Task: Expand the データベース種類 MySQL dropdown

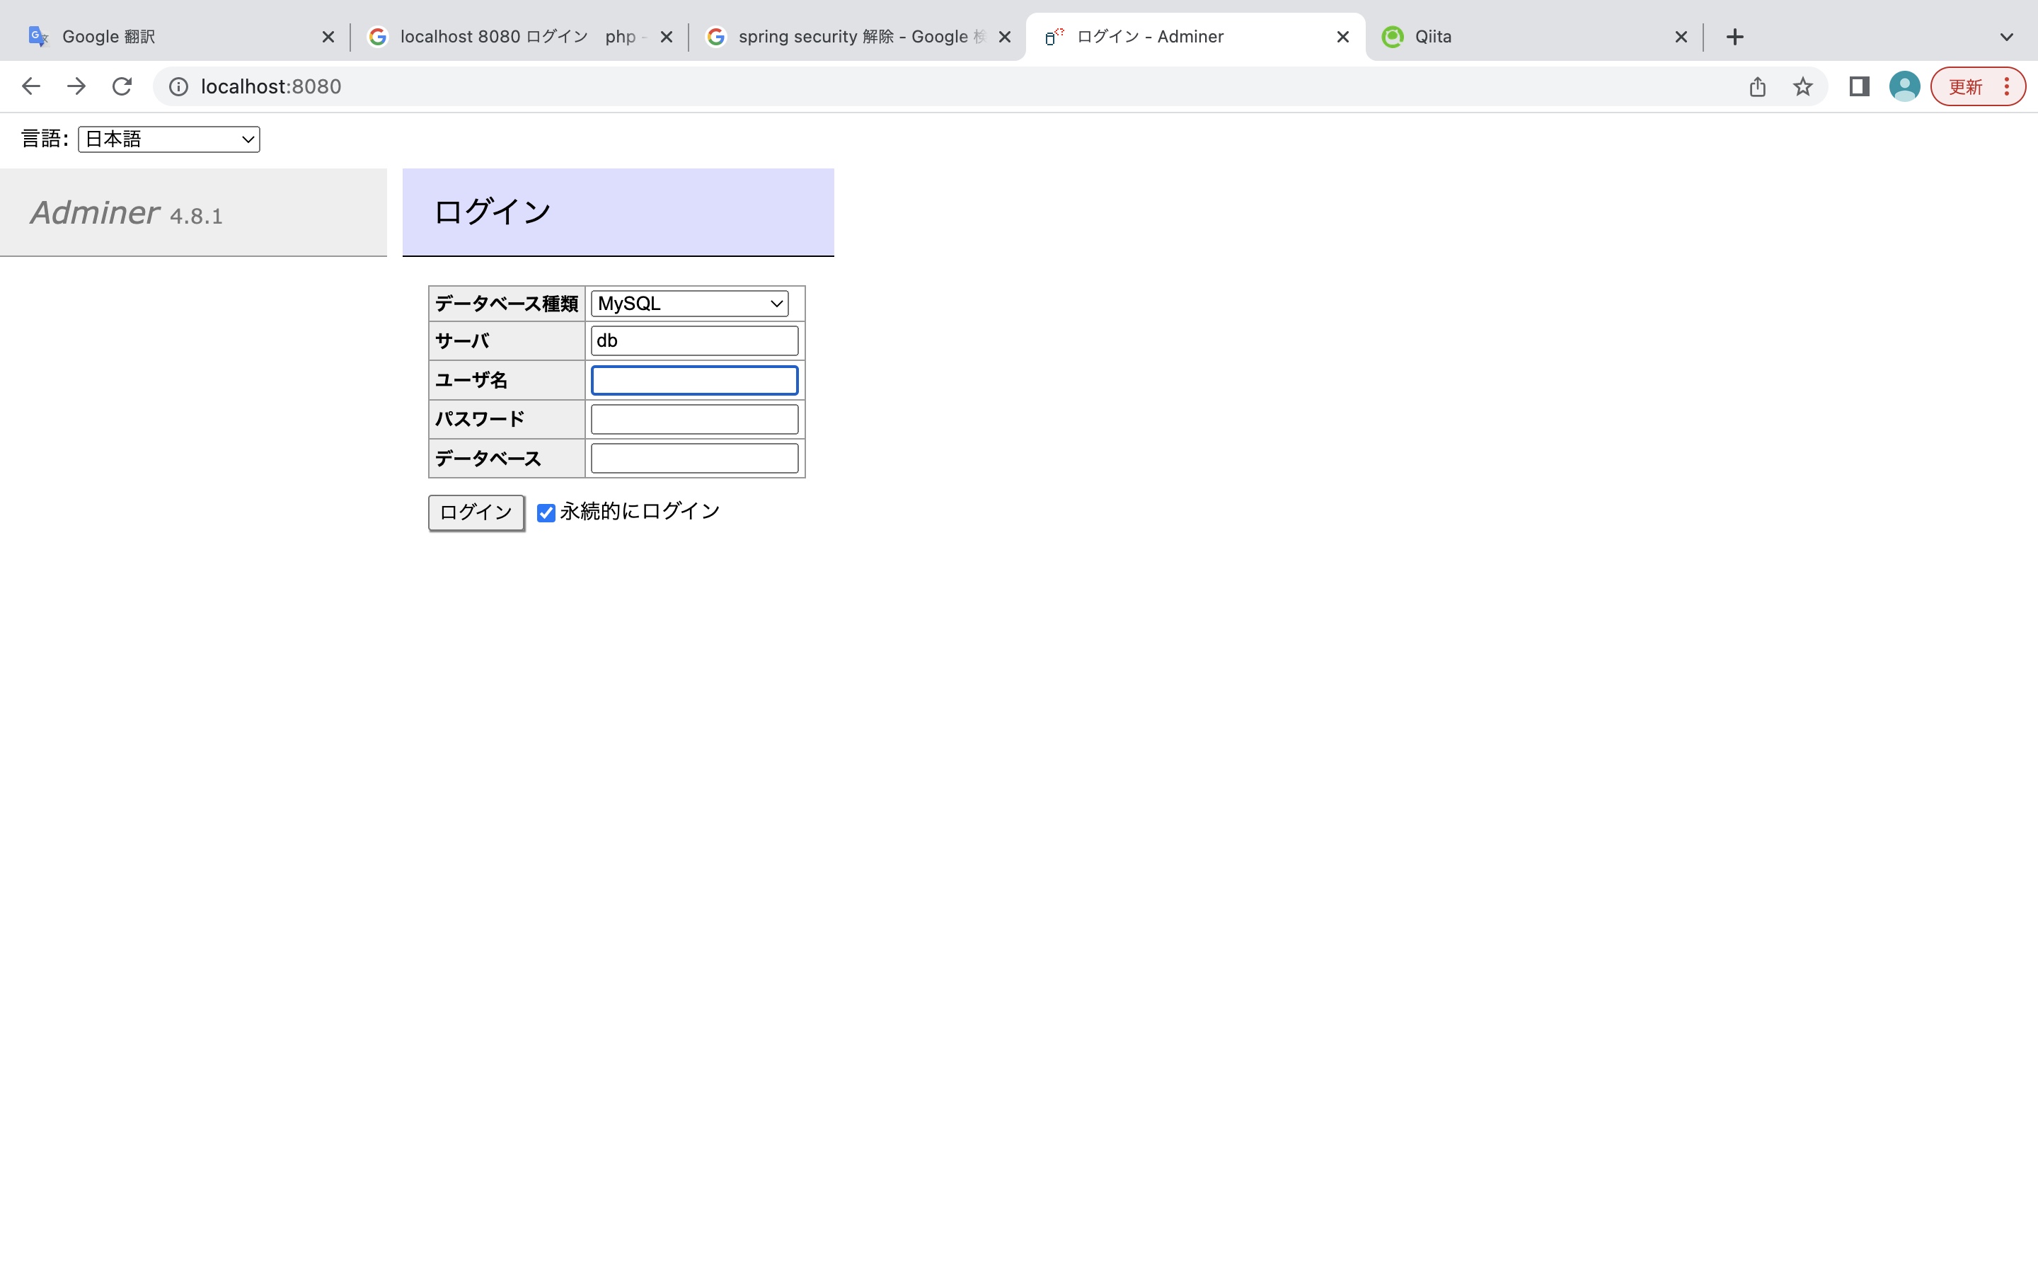Action: tap(689, 304)
